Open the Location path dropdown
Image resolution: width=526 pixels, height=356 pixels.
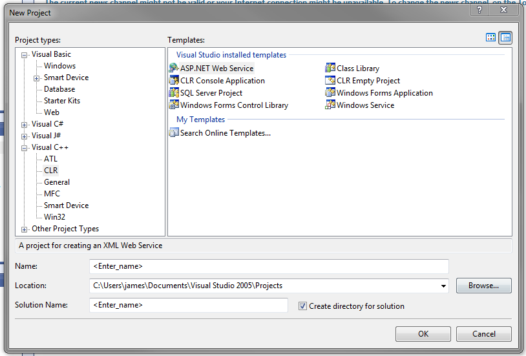pyautogui.click(x=443, y=286)
